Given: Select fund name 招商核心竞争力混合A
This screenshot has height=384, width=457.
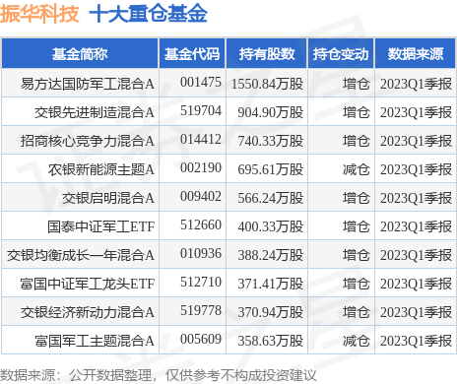Looking at the screenshot, I should click(x=88, y=141).
